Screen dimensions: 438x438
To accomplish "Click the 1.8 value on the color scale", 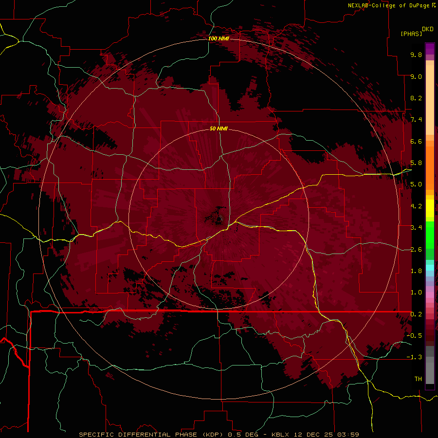I will point(416,271).
